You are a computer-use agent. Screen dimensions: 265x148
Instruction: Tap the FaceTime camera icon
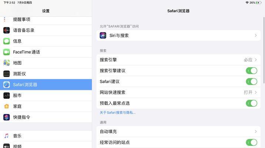tap(6, 52)
